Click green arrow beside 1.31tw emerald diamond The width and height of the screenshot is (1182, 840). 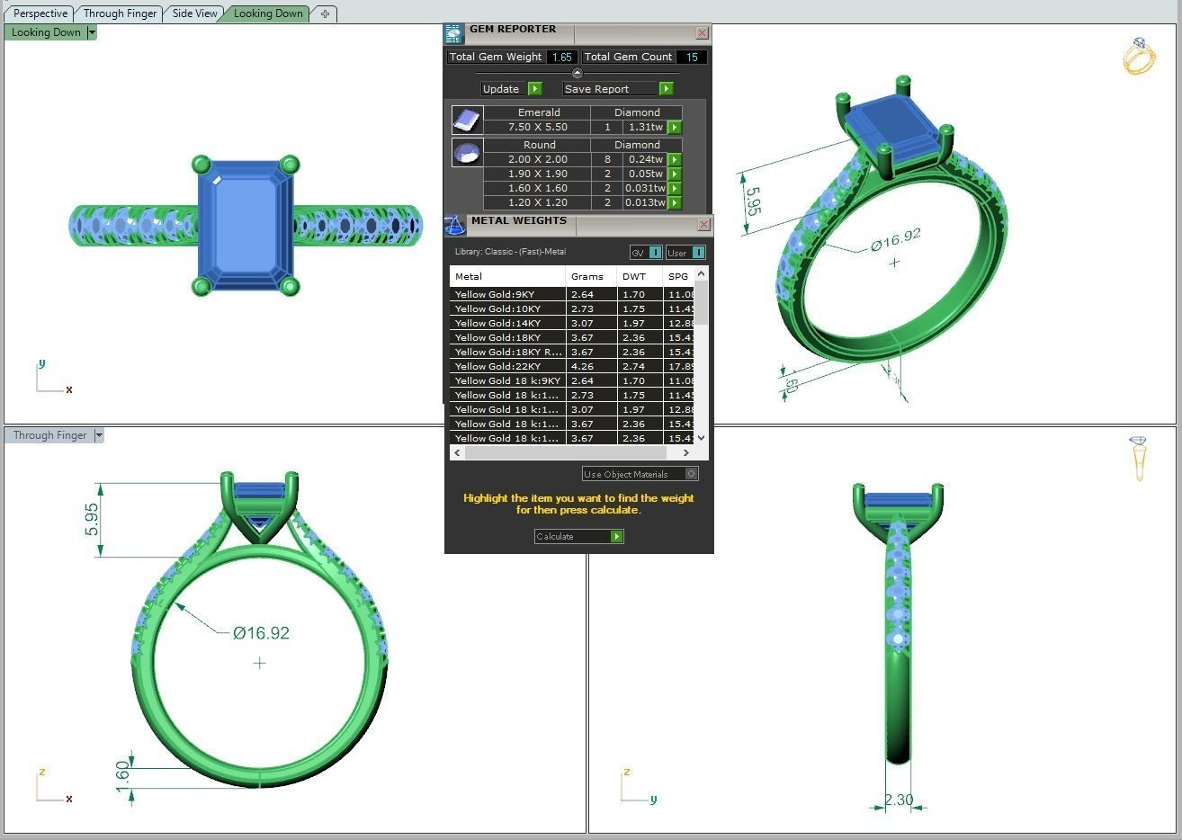click(675, 128)
